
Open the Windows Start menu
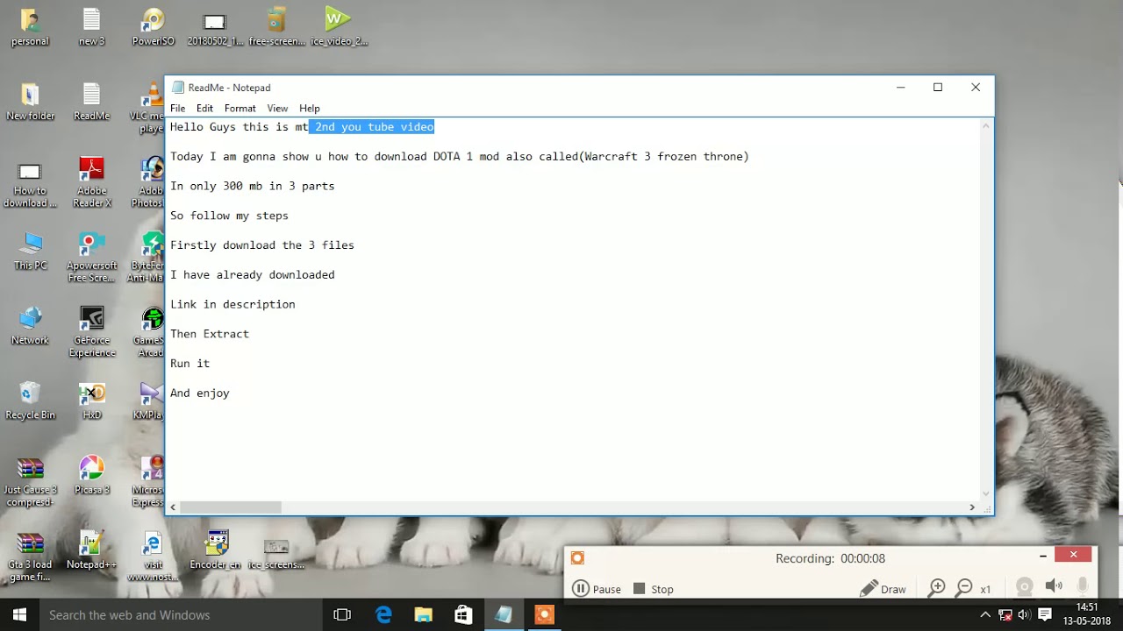(18, 614)
